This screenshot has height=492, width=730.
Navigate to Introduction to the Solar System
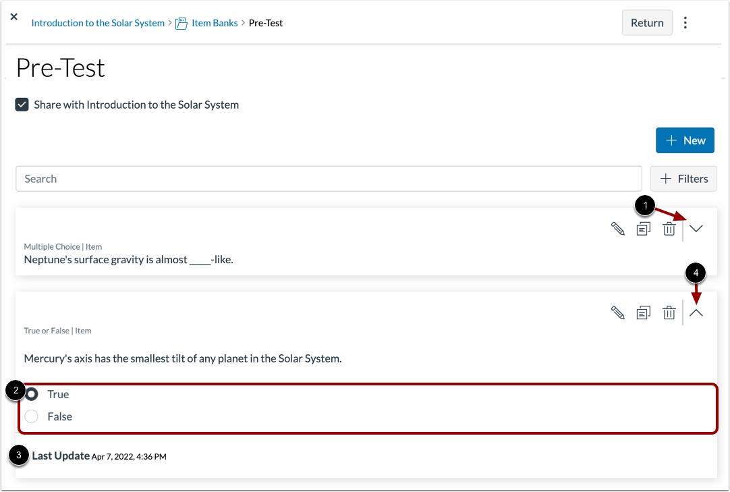coord(97,22)
